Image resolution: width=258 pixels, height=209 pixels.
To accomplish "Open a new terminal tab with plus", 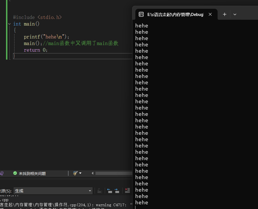I will 225,14.
